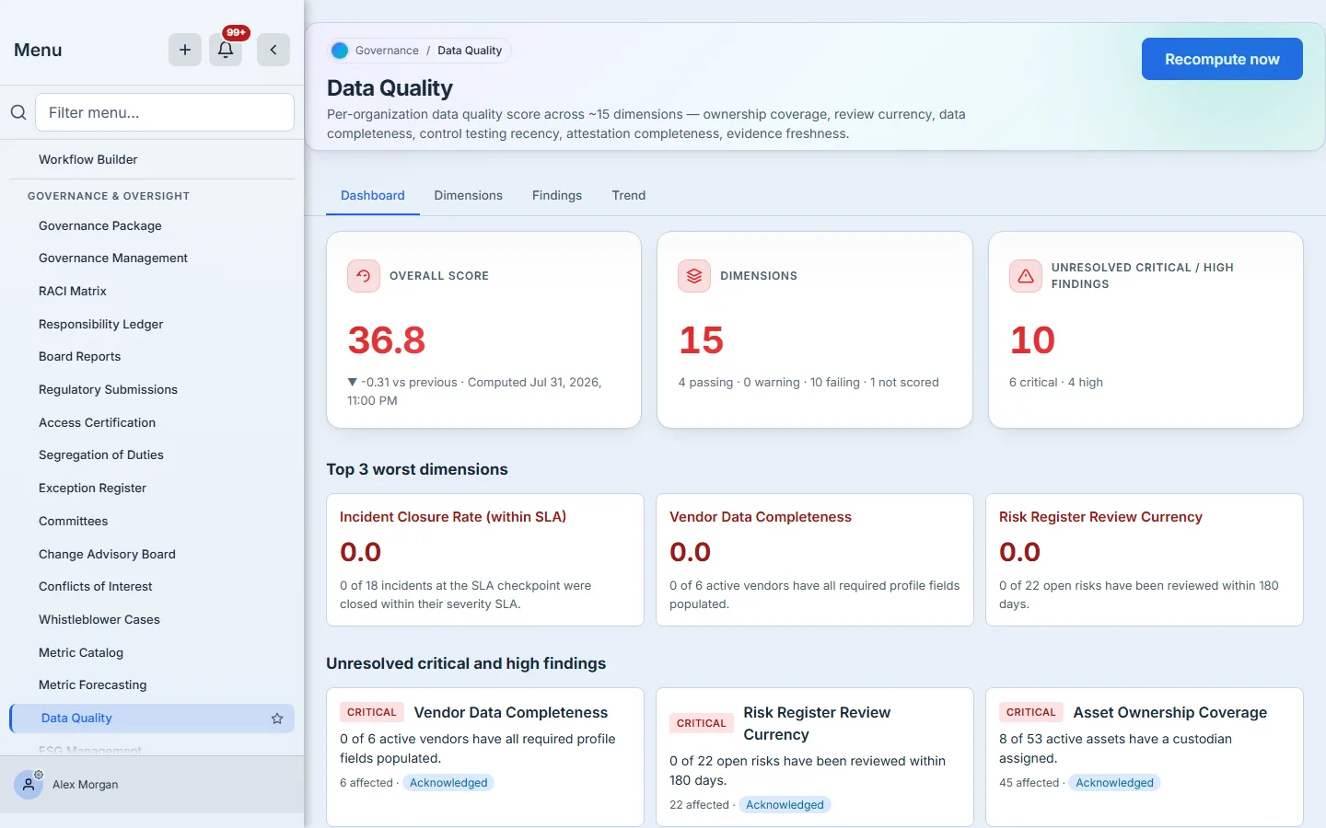Screen dimensions: 1326x828
Task: Open Board Reports in the sidebar
Action: pyautogui.click(x=152, y=357)
